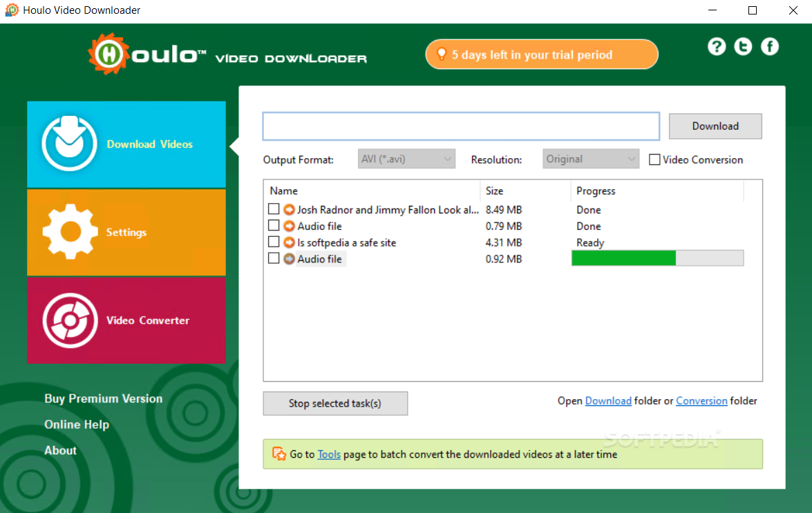Tick checkbox for the 0.79 MB Audio file

pyautogui.click(x=274, y=226)
